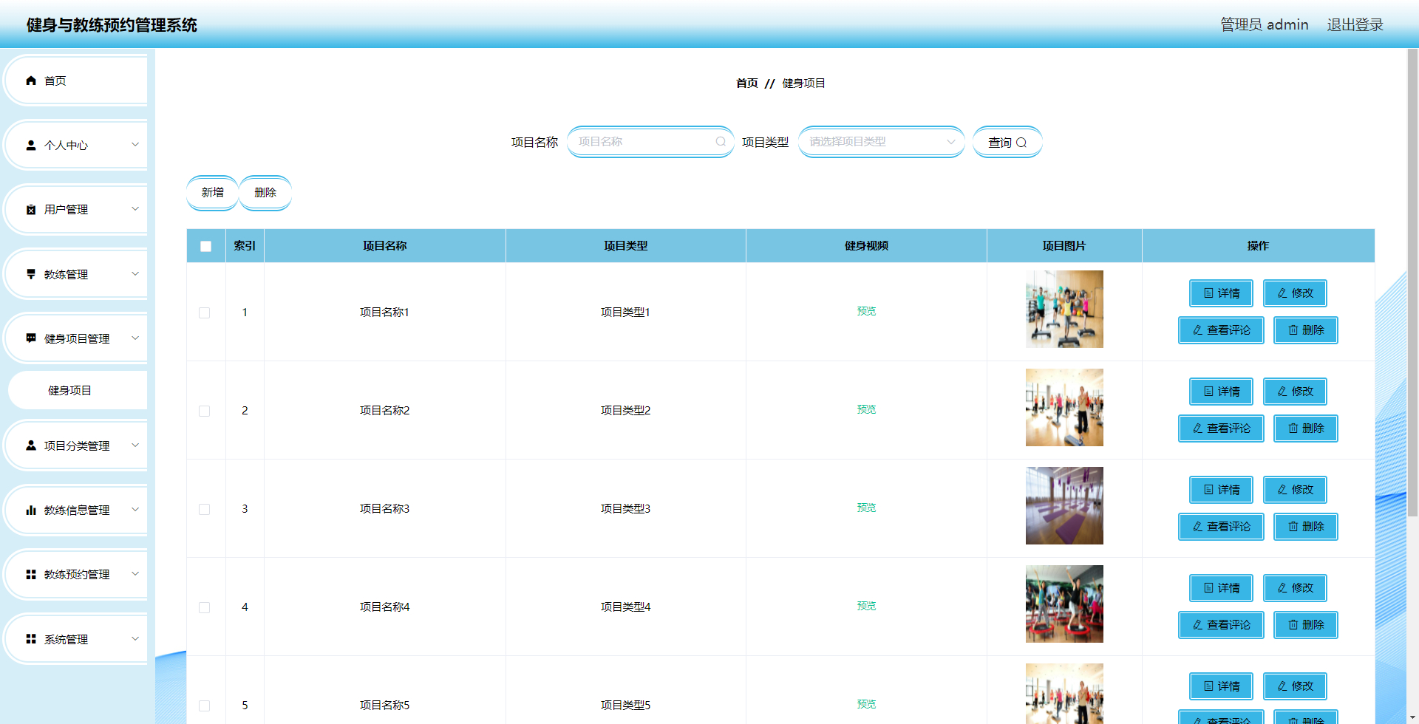The image size is (1419, 724).
Task: Click the project image thumbnail for 项目名称3
Action: coord(1064,505)
